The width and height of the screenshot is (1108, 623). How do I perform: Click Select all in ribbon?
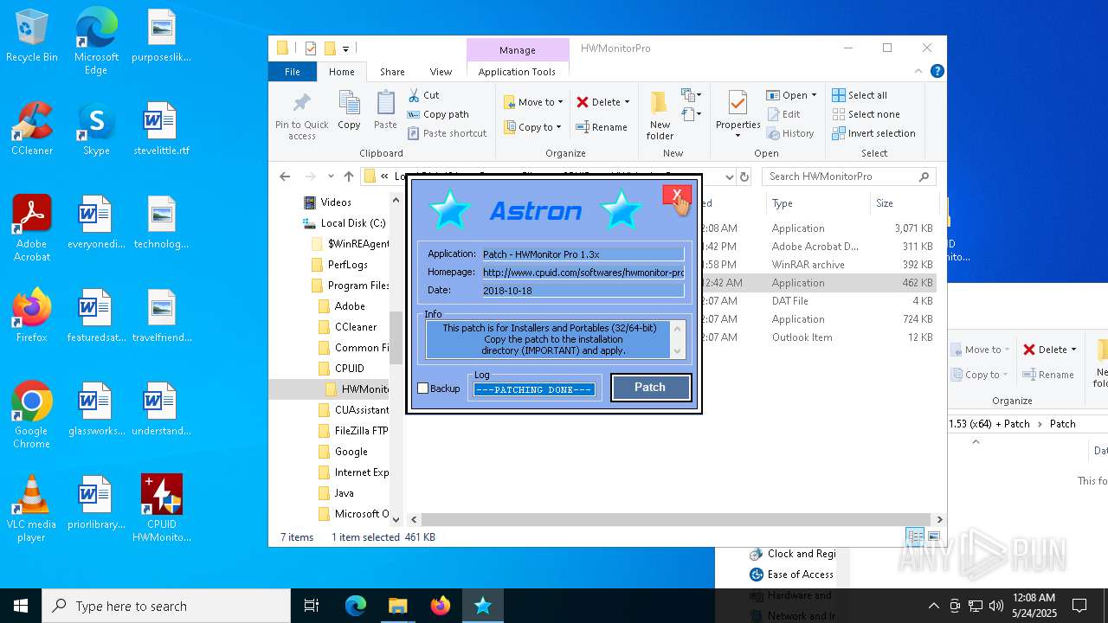[x=860, y=95]
